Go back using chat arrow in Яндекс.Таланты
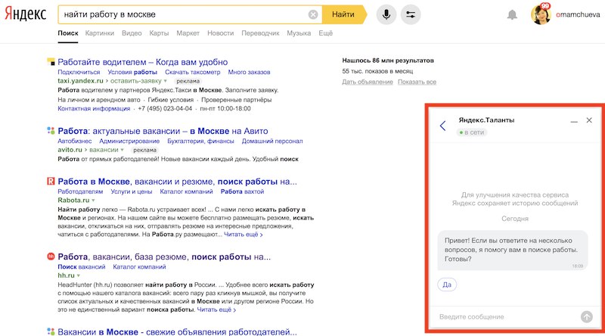This screenshot has height=336, width=605. (x=442, y=126)
